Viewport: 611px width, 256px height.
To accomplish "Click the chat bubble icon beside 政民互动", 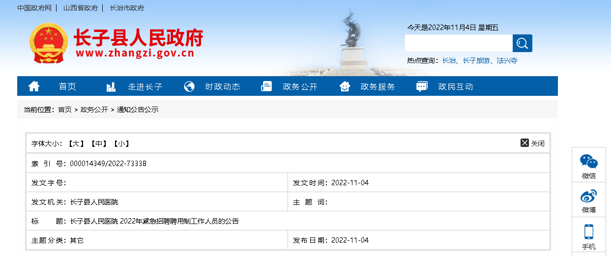I will click(422, 86).
